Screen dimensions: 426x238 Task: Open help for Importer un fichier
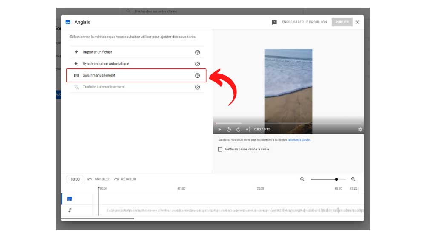[198, 52]
